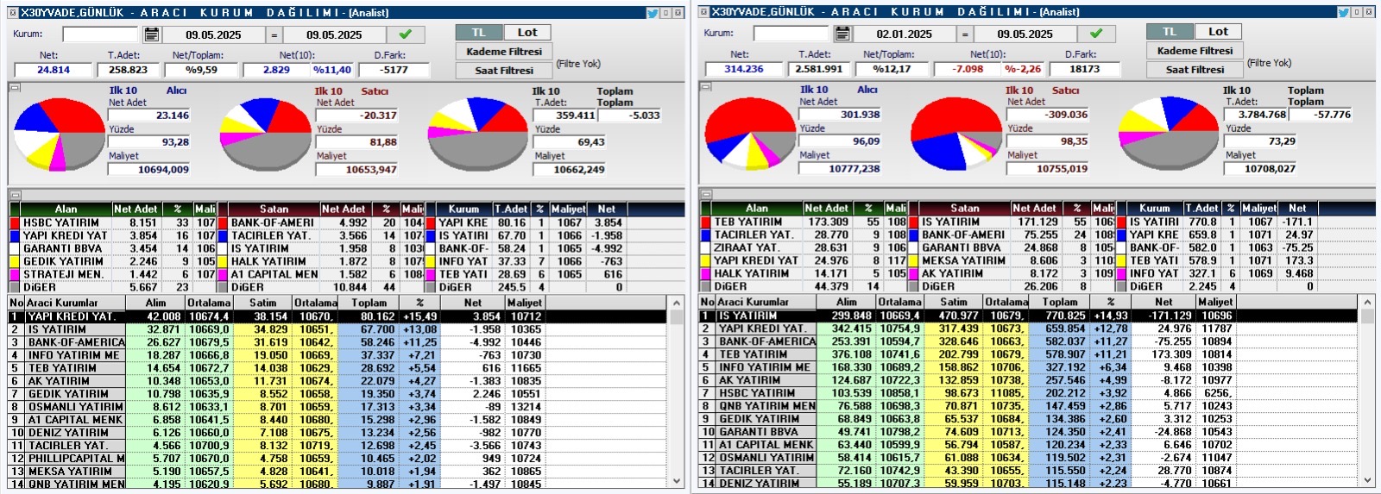The width and height of the screenshot is (1381, 494).
Task: Select A1 CAPITAL MEN in the Satan list with 1.582
Action: click(x=322, y=274)
